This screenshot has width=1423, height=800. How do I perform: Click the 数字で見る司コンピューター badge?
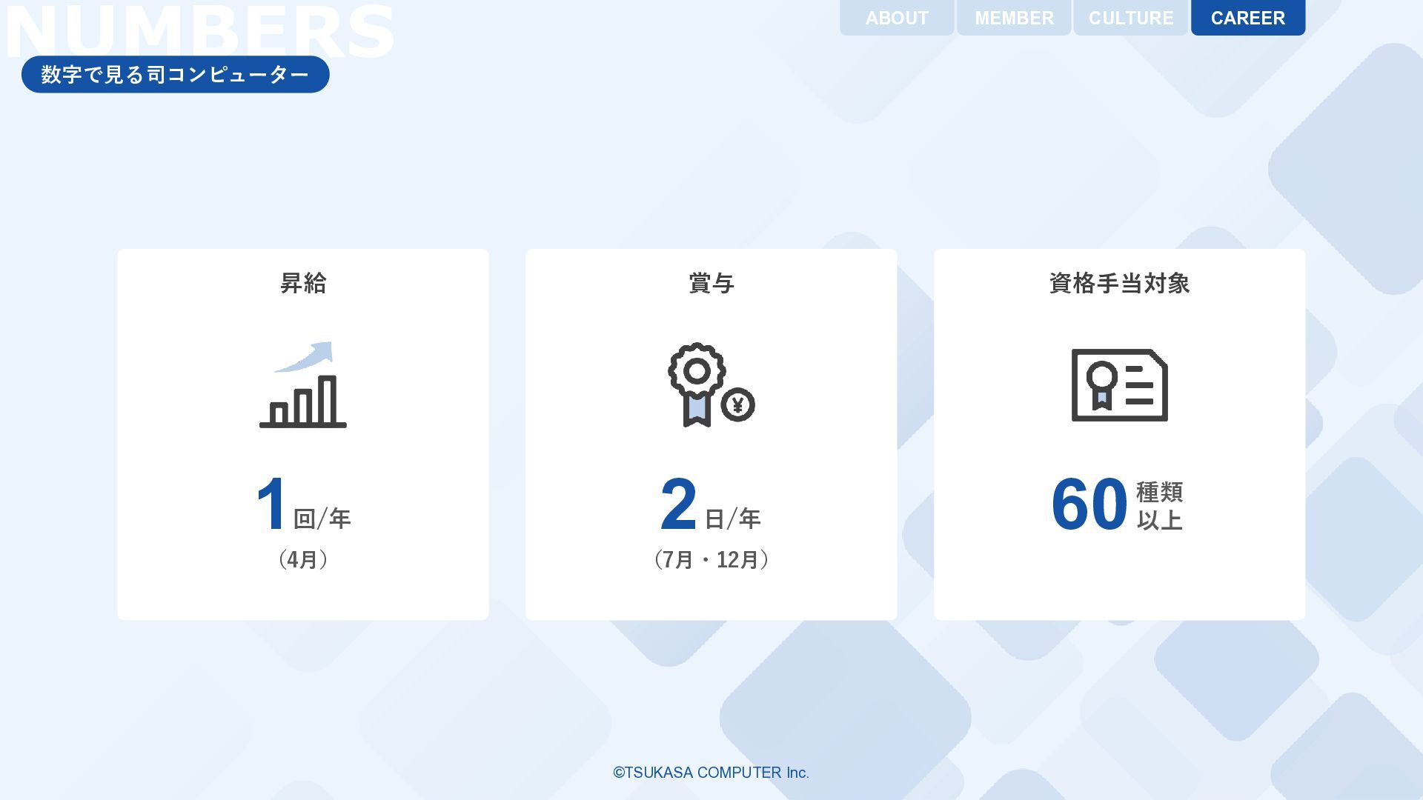coord(175,74)
